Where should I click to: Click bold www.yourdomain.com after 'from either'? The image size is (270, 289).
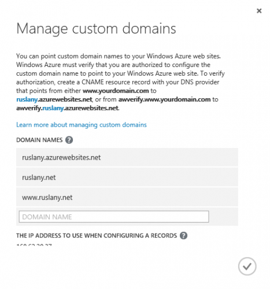coord(116,91)
